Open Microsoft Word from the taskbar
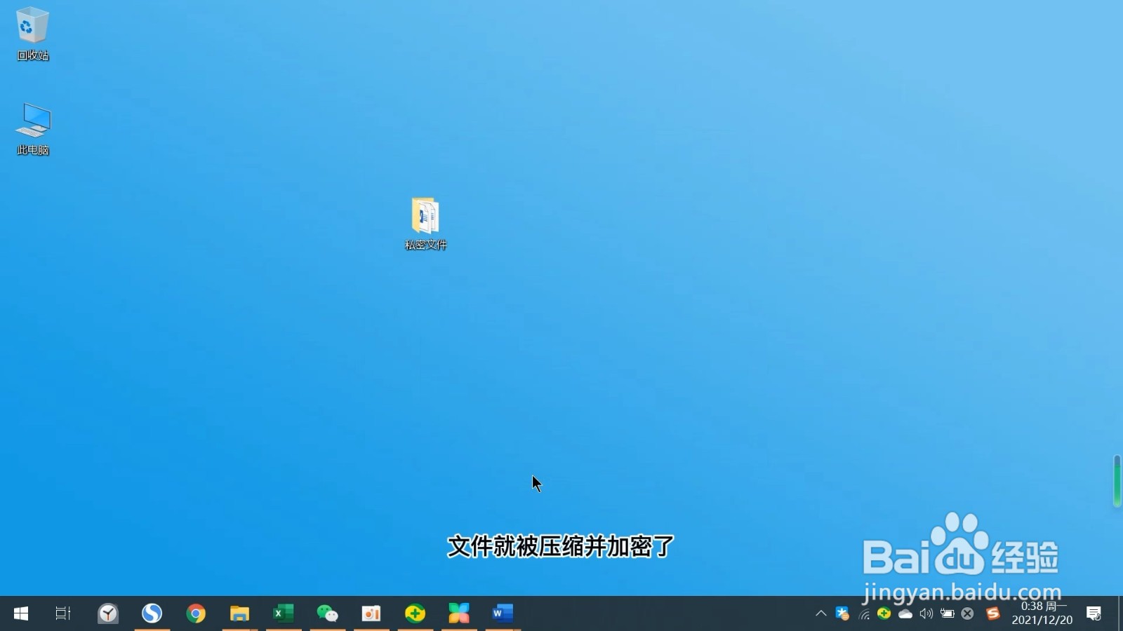 tap(503, 613)
